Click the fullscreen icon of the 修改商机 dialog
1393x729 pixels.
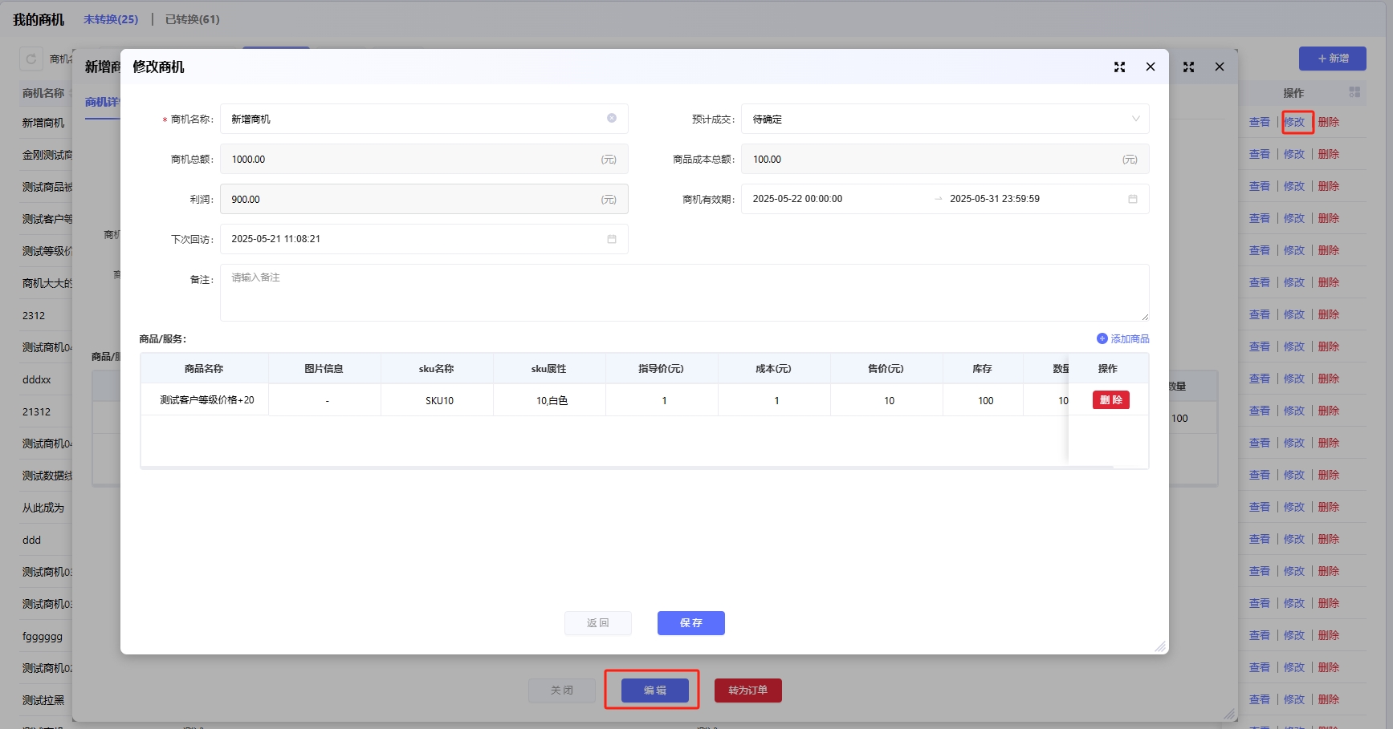(x=1119, y=67)
